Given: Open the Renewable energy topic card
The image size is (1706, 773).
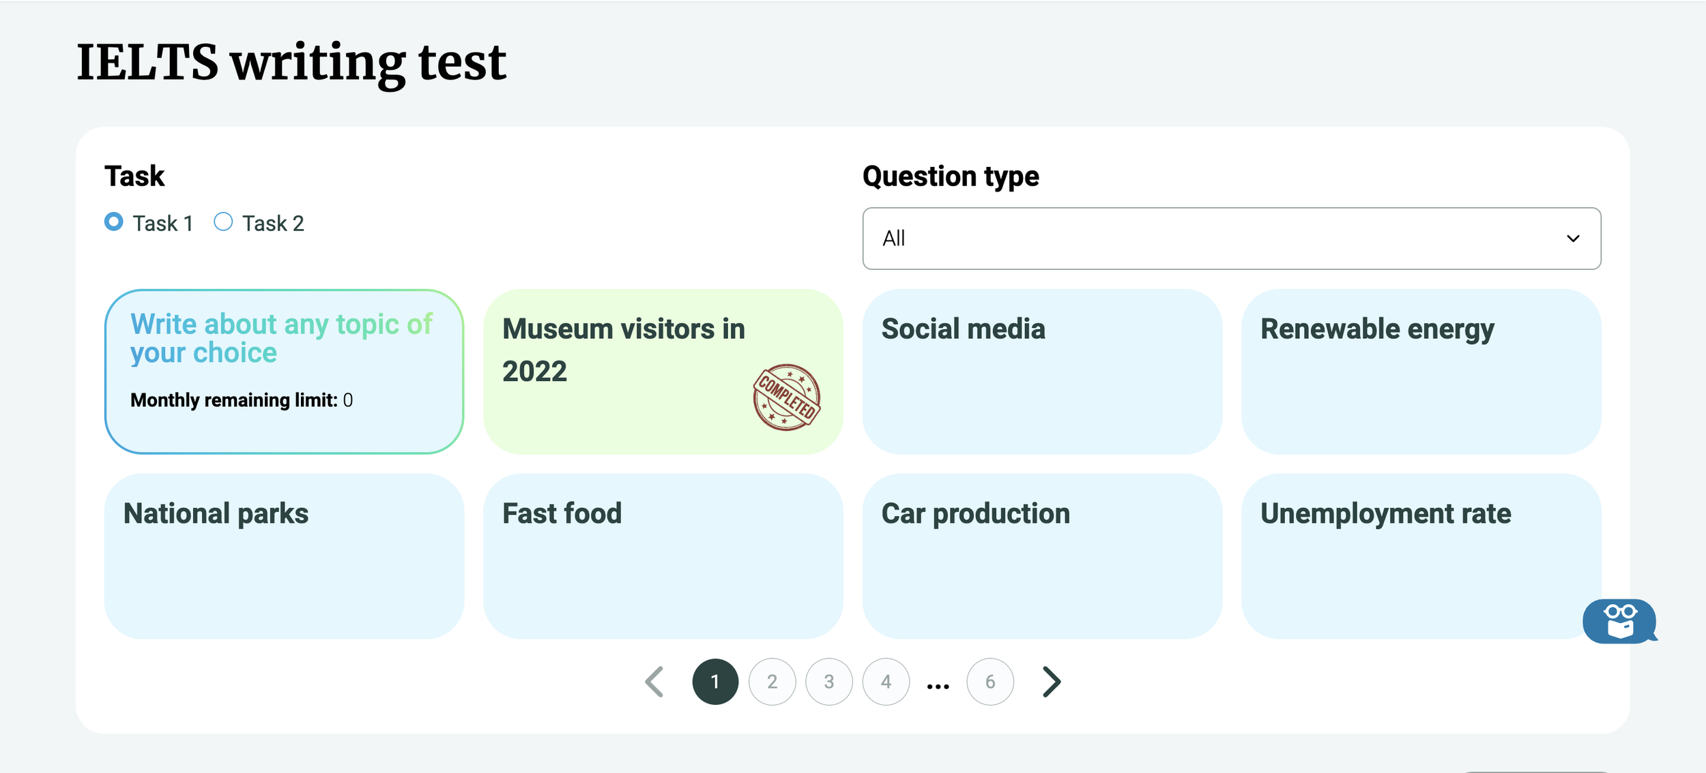Looking at the screenshot, I should tap(1421, 372).
